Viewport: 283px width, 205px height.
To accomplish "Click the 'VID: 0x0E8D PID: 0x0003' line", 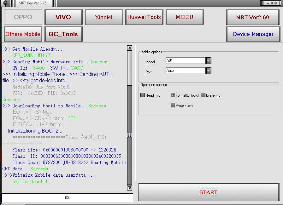I will coord(44,93).
